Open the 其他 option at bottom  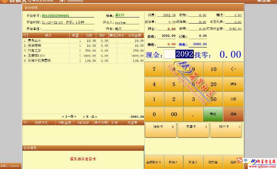coord(193,162)
